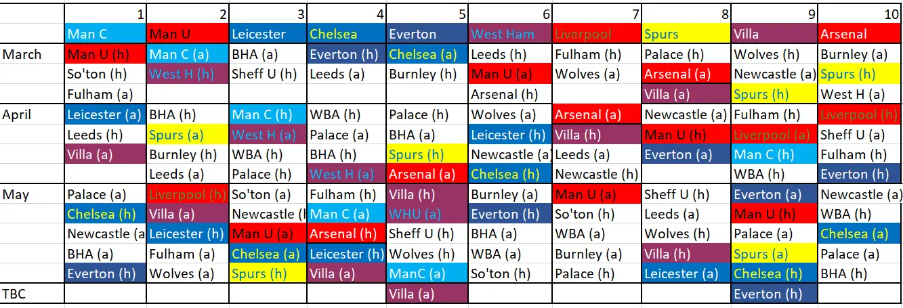
Task: Select the cell numbered 10
Action: coord(860,14)
